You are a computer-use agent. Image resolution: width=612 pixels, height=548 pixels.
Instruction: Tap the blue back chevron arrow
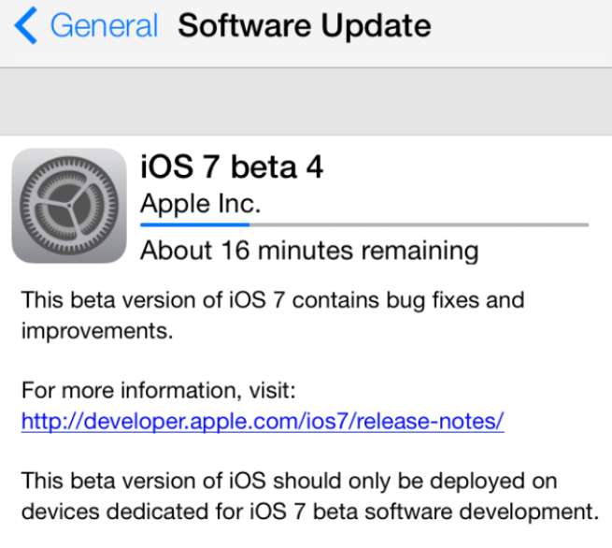[25, 26]
